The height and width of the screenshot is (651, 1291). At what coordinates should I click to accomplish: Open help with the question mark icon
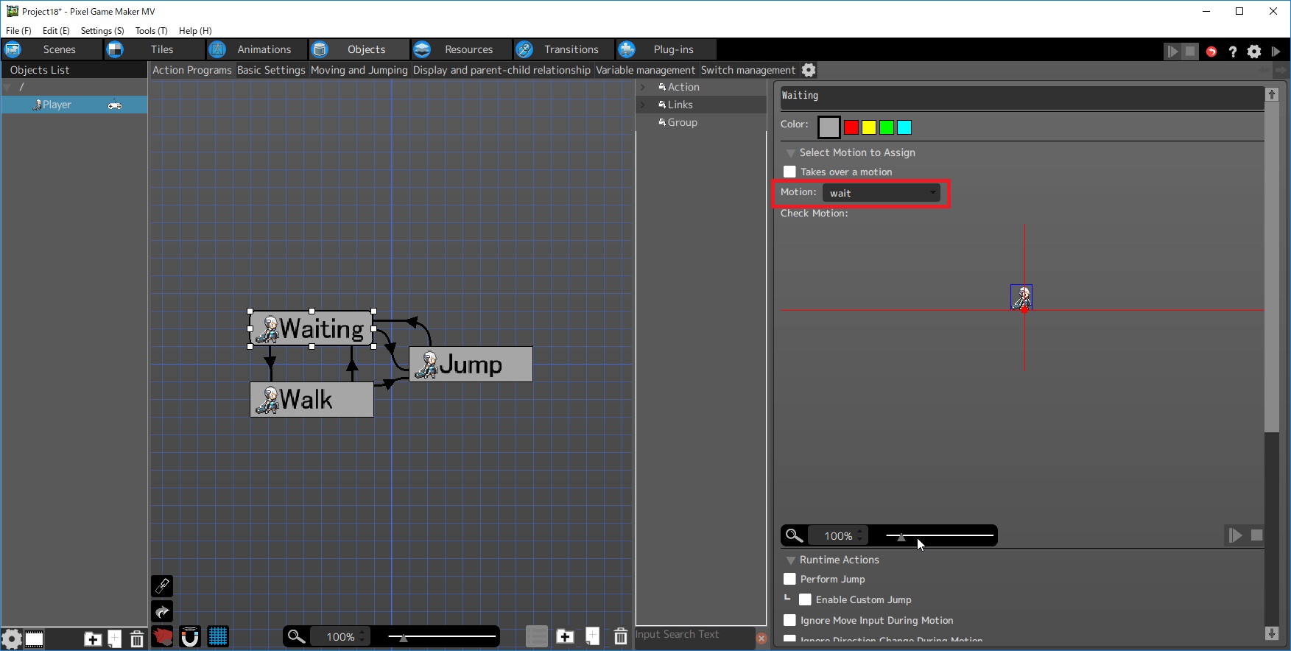1233,52
